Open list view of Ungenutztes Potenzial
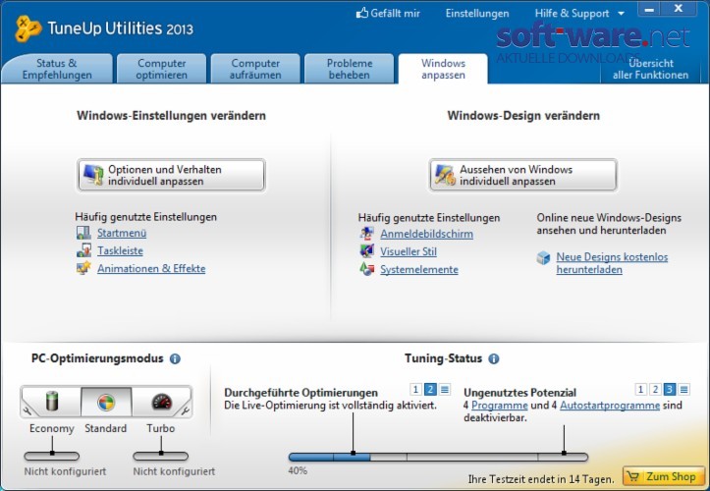710x491 pixels. coord(684,389)
